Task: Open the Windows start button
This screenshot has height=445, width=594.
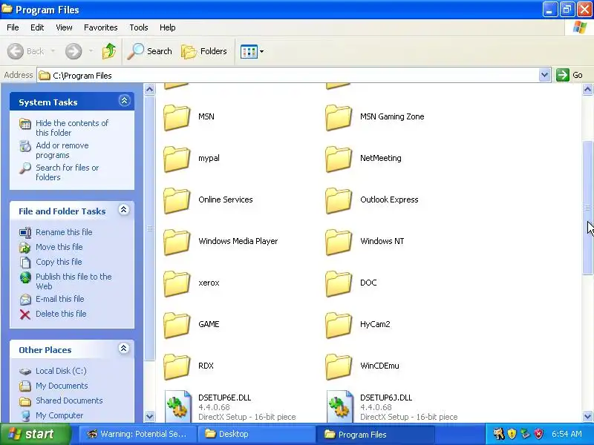Action: pos(36,434)
